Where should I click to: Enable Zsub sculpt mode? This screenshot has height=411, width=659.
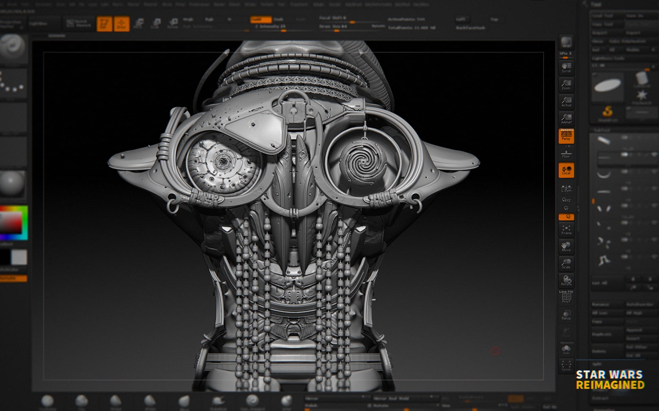coord(278,19)
